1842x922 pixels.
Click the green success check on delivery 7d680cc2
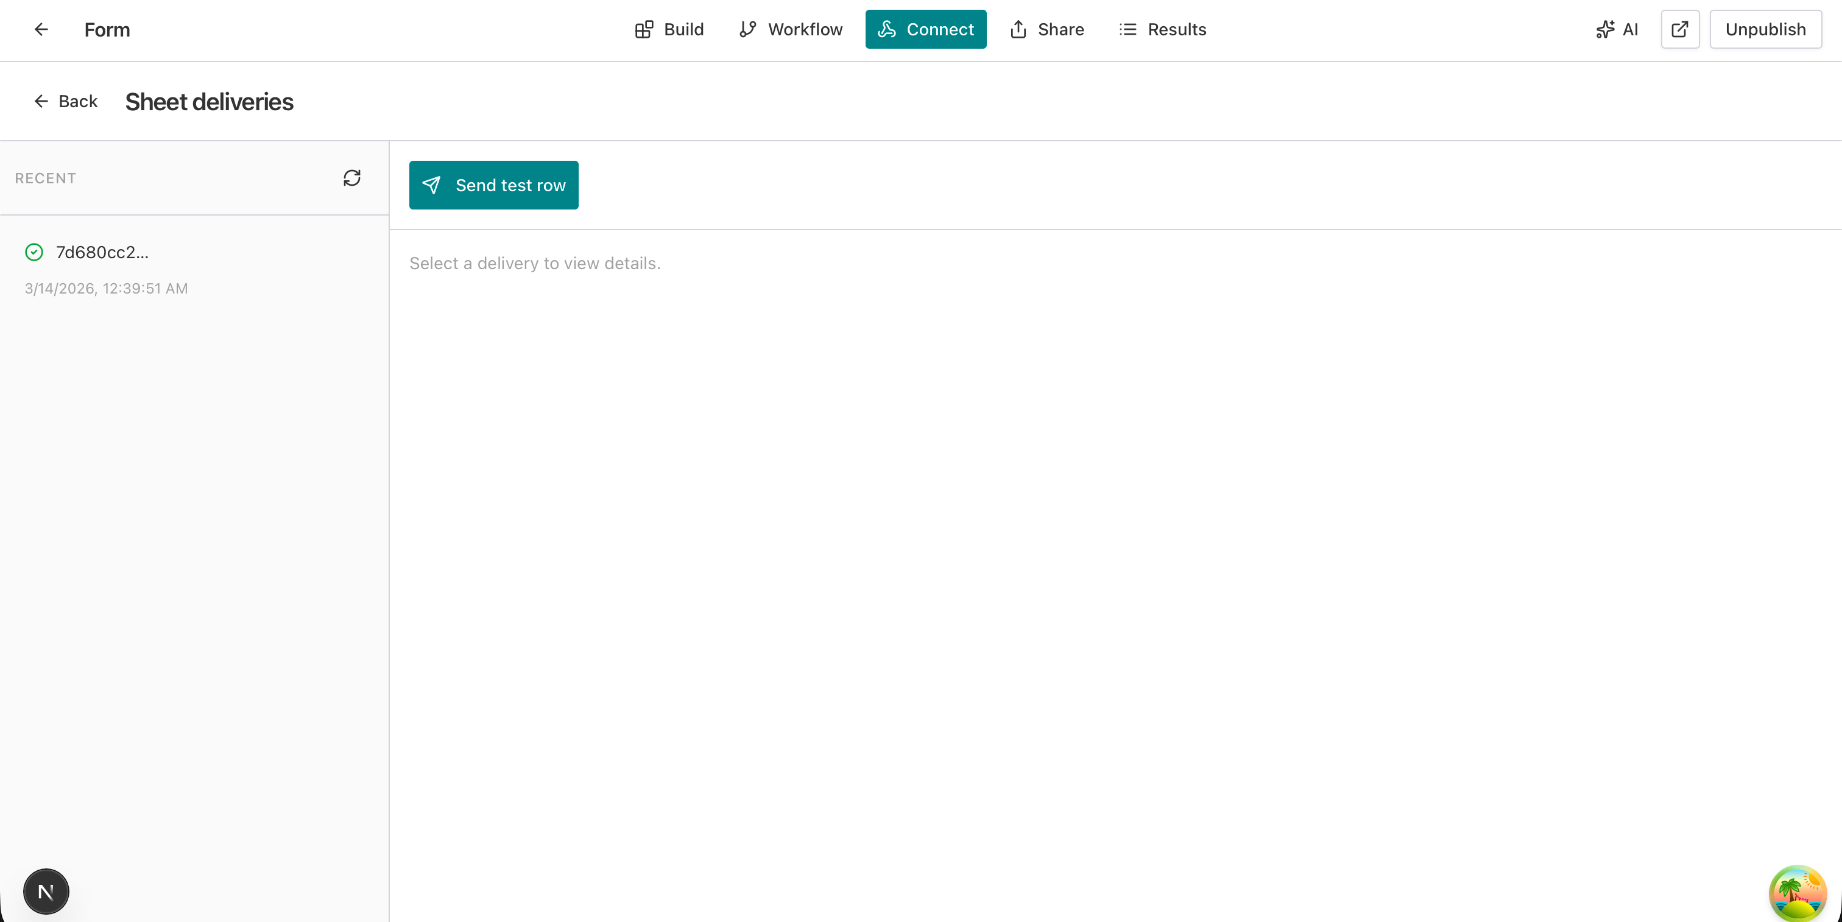pyautogui.click(x=34, y=252)
